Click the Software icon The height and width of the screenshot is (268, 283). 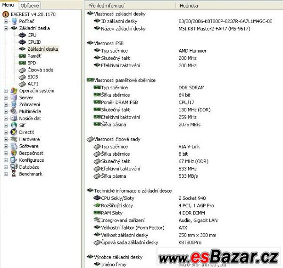pyautogui.click(x=14, y=146)
